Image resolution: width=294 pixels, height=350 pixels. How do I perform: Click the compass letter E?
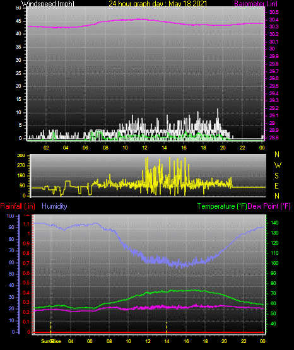276,185
